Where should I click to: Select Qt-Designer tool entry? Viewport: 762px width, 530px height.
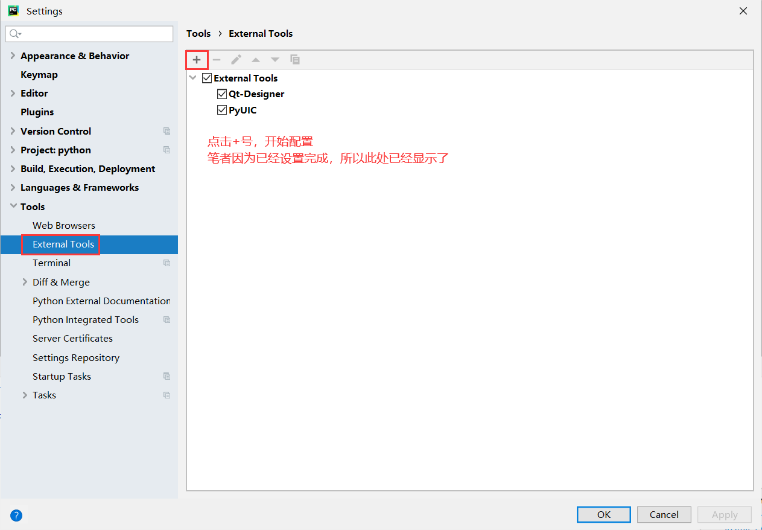click(256, 94)
